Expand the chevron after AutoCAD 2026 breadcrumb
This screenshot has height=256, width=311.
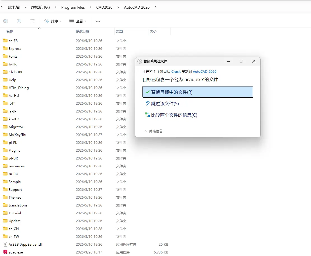tap(156, 7)
